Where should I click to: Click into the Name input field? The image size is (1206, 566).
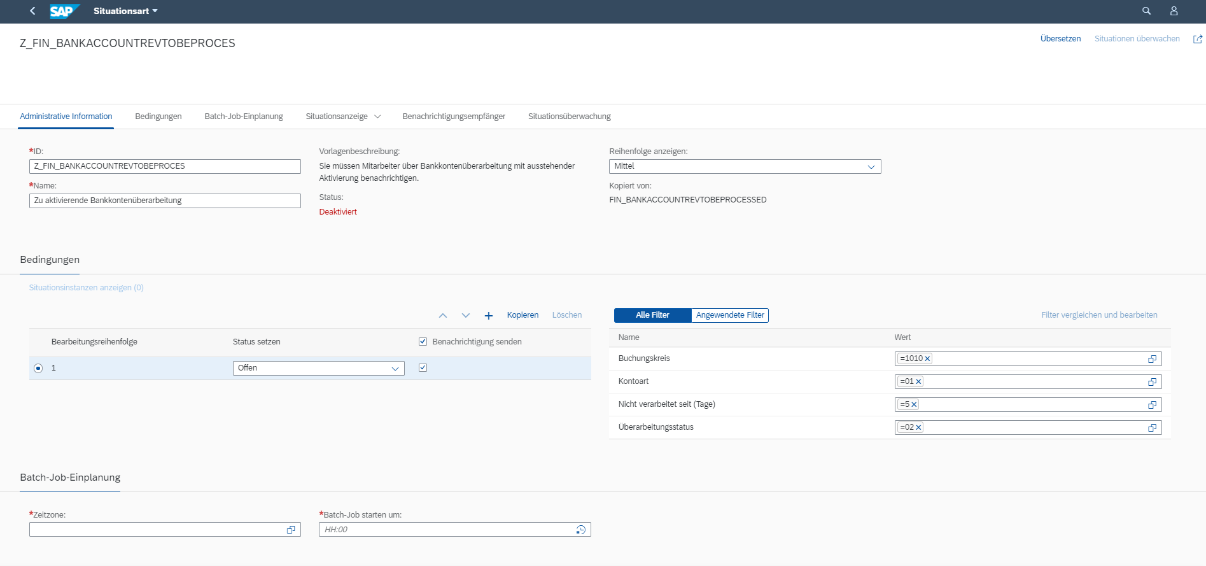tap(164, 201)
